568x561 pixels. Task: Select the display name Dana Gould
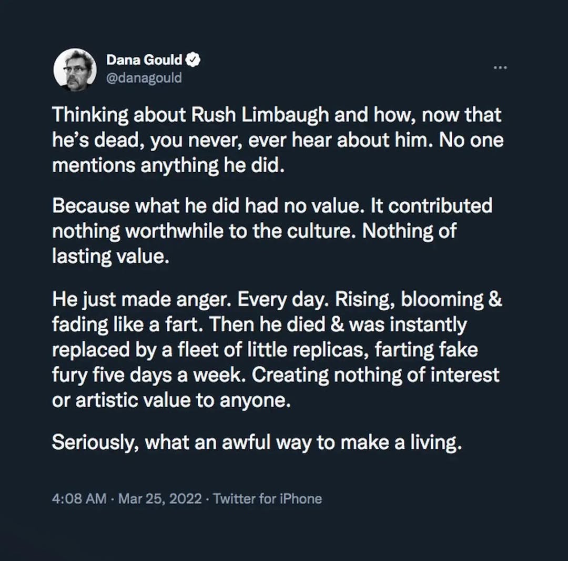[x=145, y=60]
